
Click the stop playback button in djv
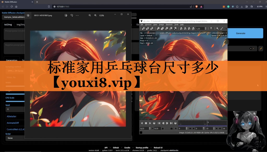(x=146, y=123)
